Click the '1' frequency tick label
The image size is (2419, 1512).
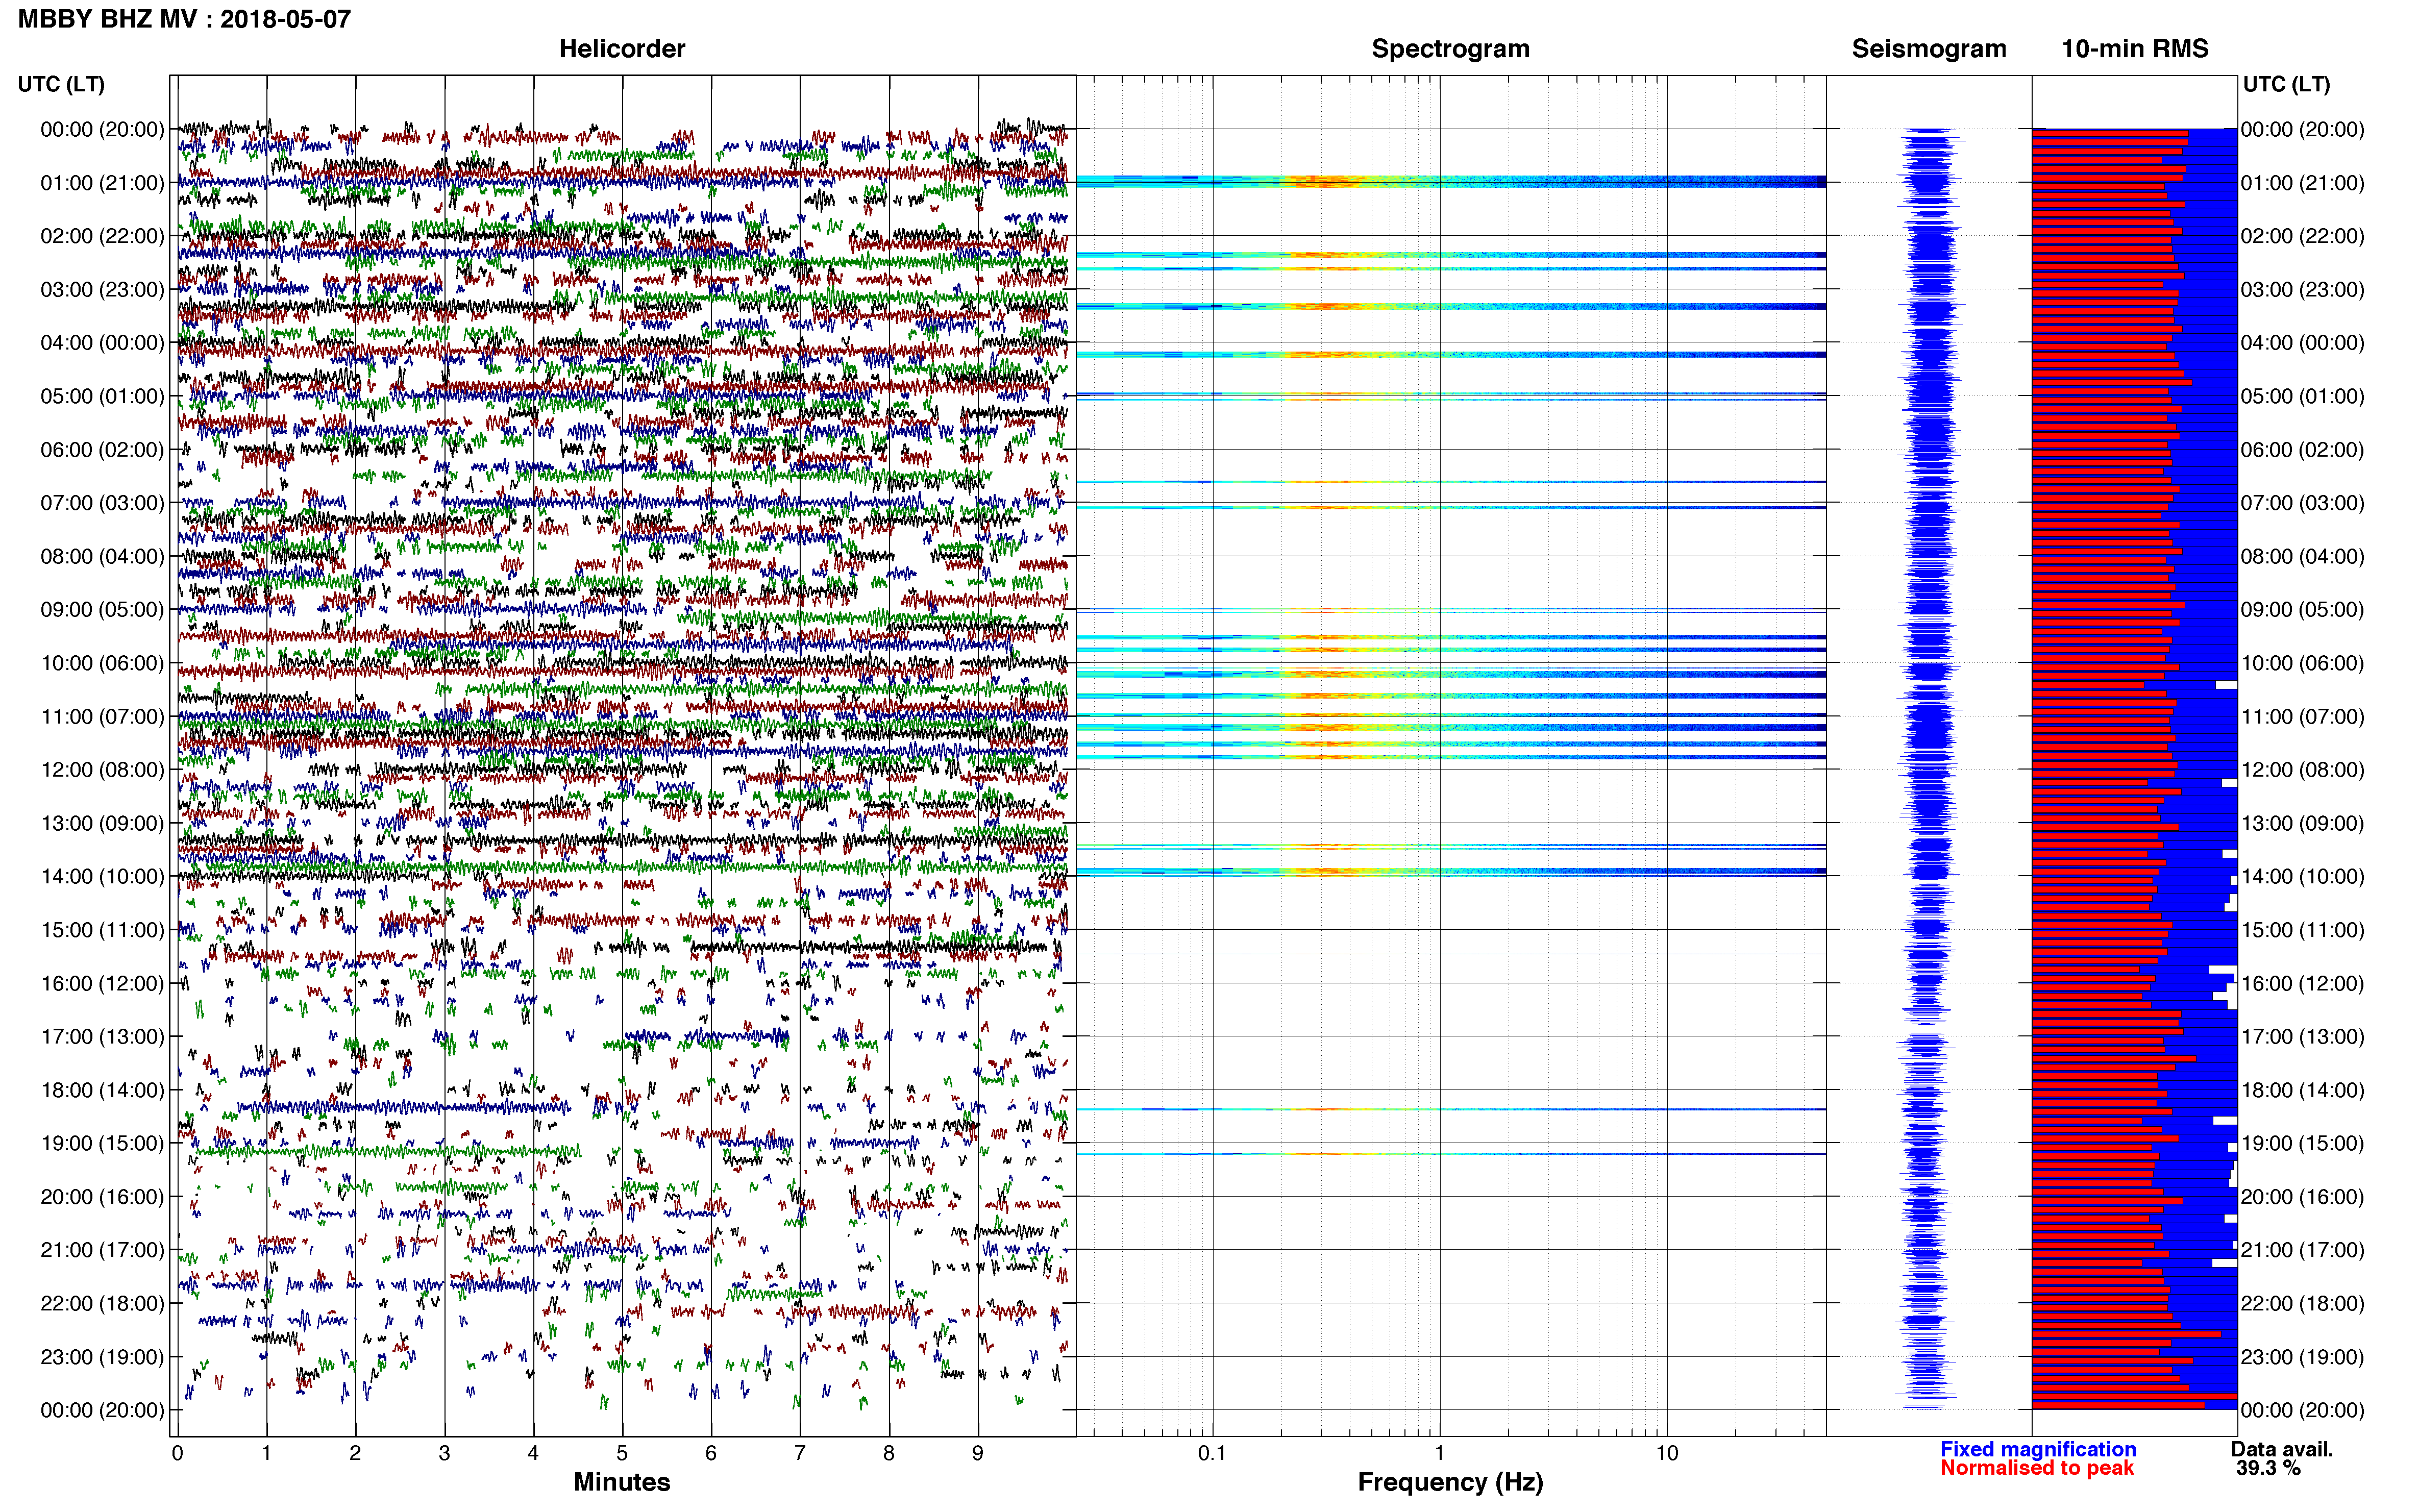[x=1439, y=1453]
